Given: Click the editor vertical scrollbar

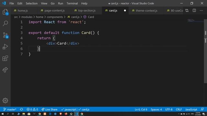Looking at the screenshot, I should tap(205, 51).
